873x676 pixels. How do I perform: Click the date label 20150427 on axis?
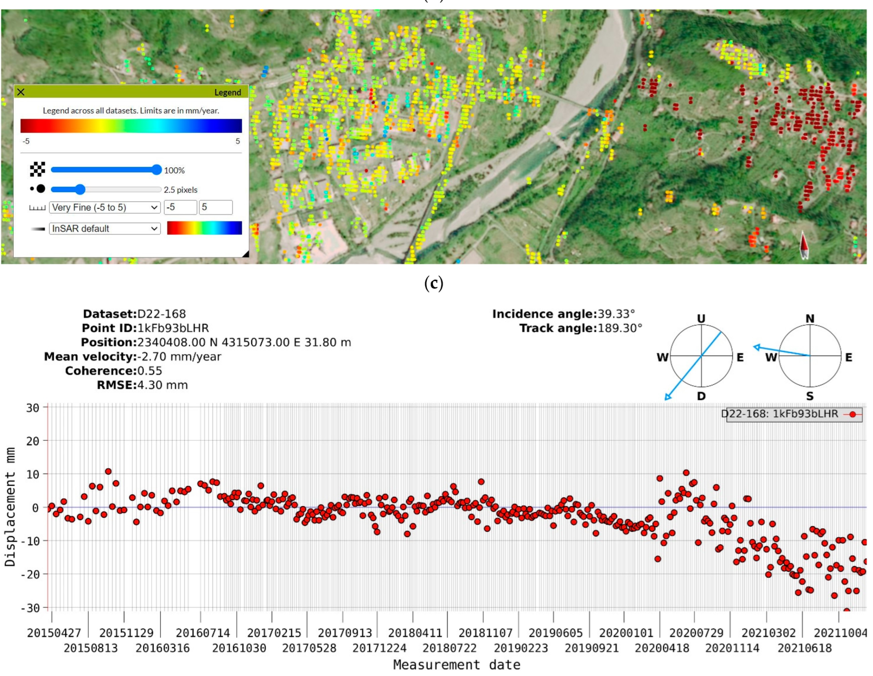coord(54,633)
